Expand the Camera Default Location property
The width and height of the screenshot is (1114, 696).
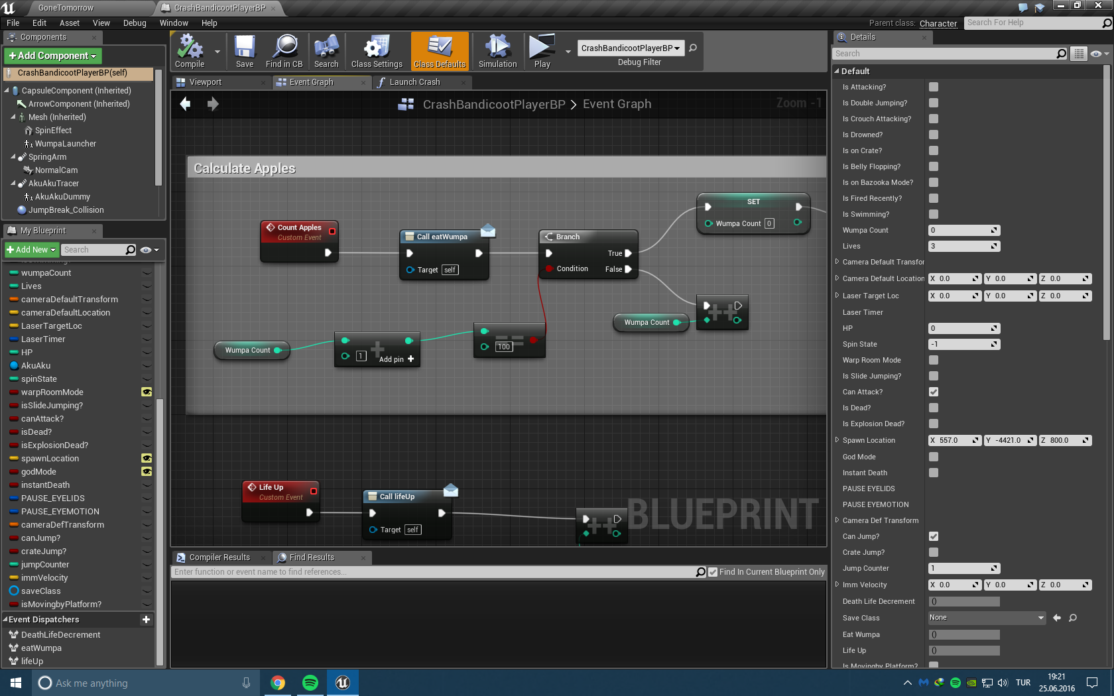(x=837, y=278)
